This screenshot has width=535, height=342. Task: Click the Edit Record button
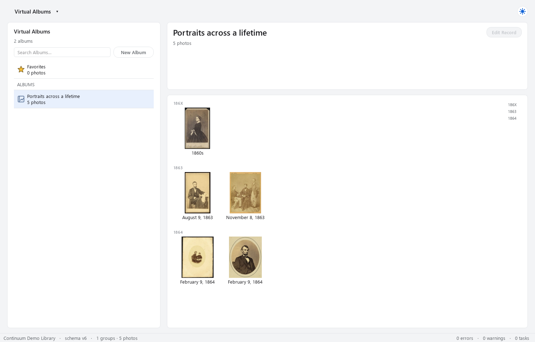[x=504, y=32]
